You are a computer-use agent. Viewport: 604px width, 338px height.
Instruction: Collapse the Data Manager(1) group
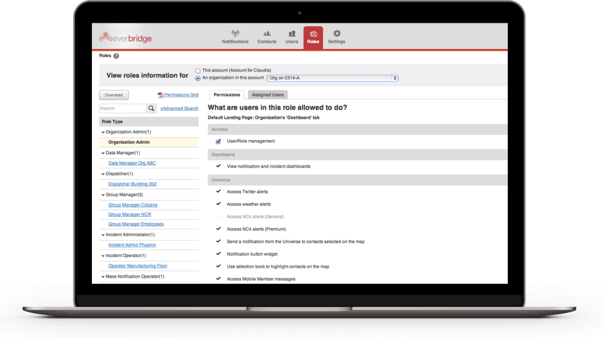pyautogui.click(x=103, y=153)
